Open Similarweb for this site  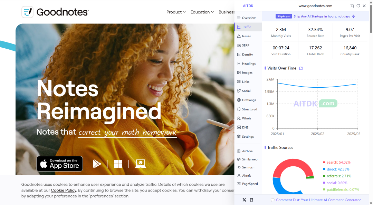pyautogui.click(x=248, y=159)
